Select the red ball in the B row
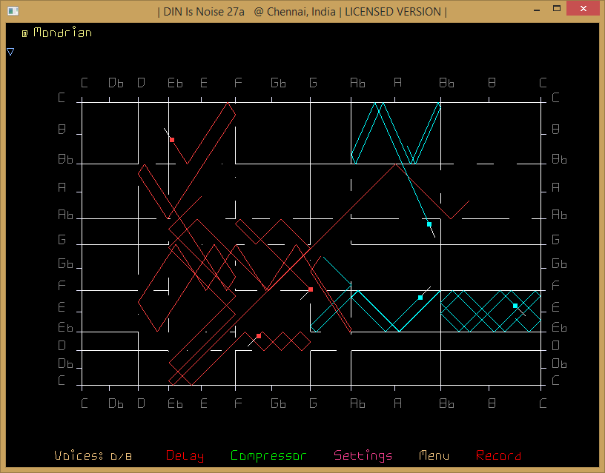Image resolution: width=605 pixels, height=473 pixels. (x=172, y=140)
